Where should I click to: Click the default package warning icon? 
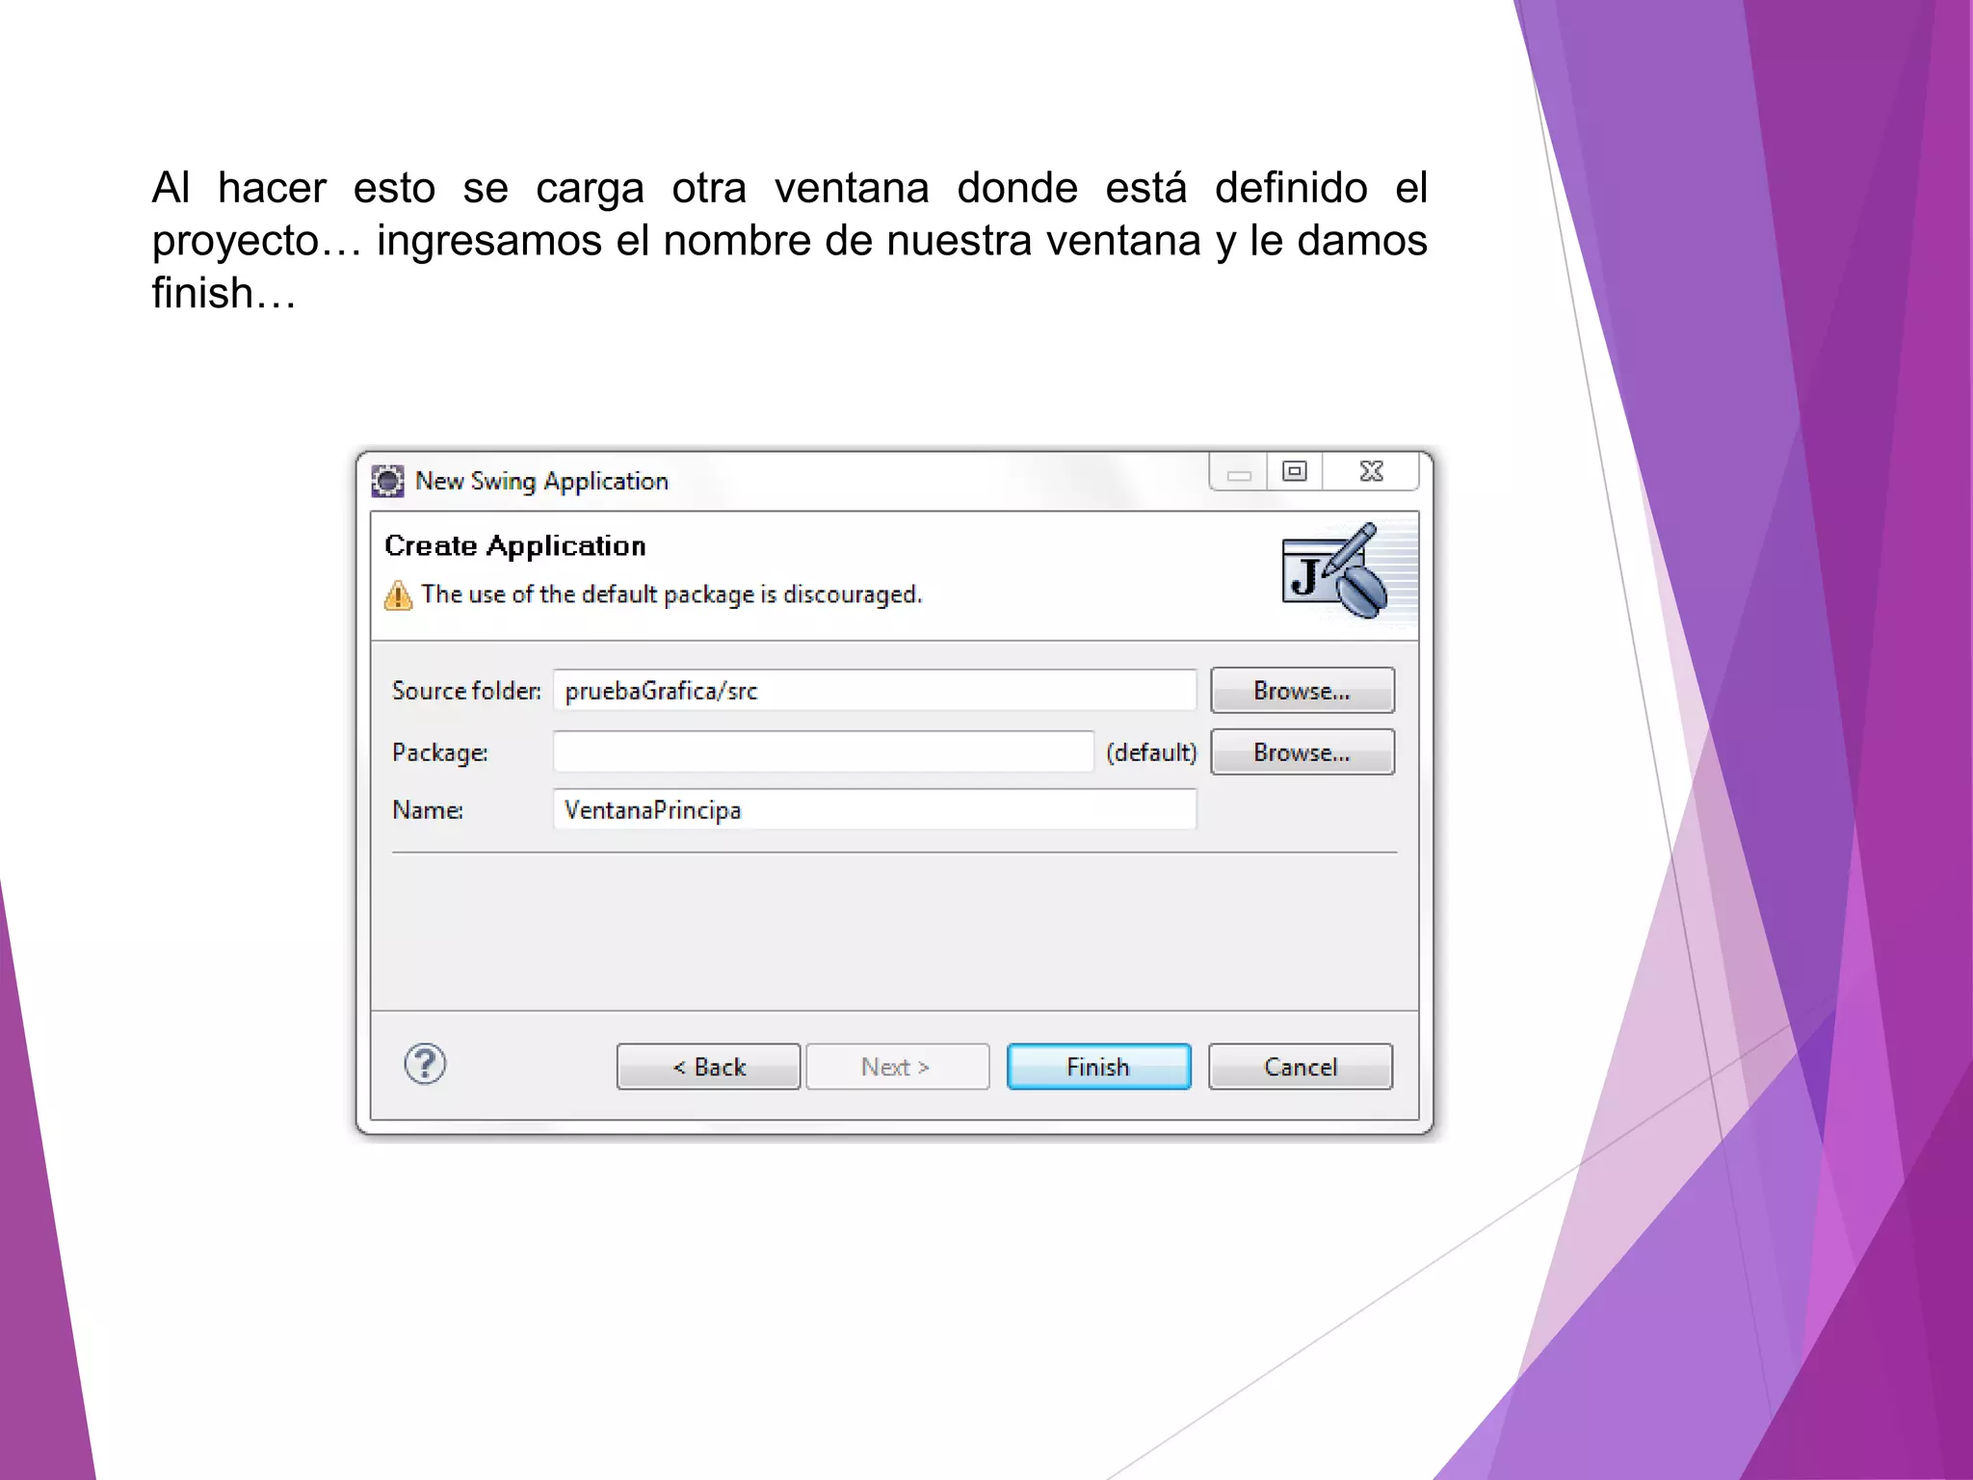coord(398,595)
